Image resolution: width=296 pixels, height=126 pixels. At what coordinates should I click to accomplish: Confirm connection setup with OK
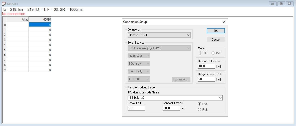[x=216, y=31]
